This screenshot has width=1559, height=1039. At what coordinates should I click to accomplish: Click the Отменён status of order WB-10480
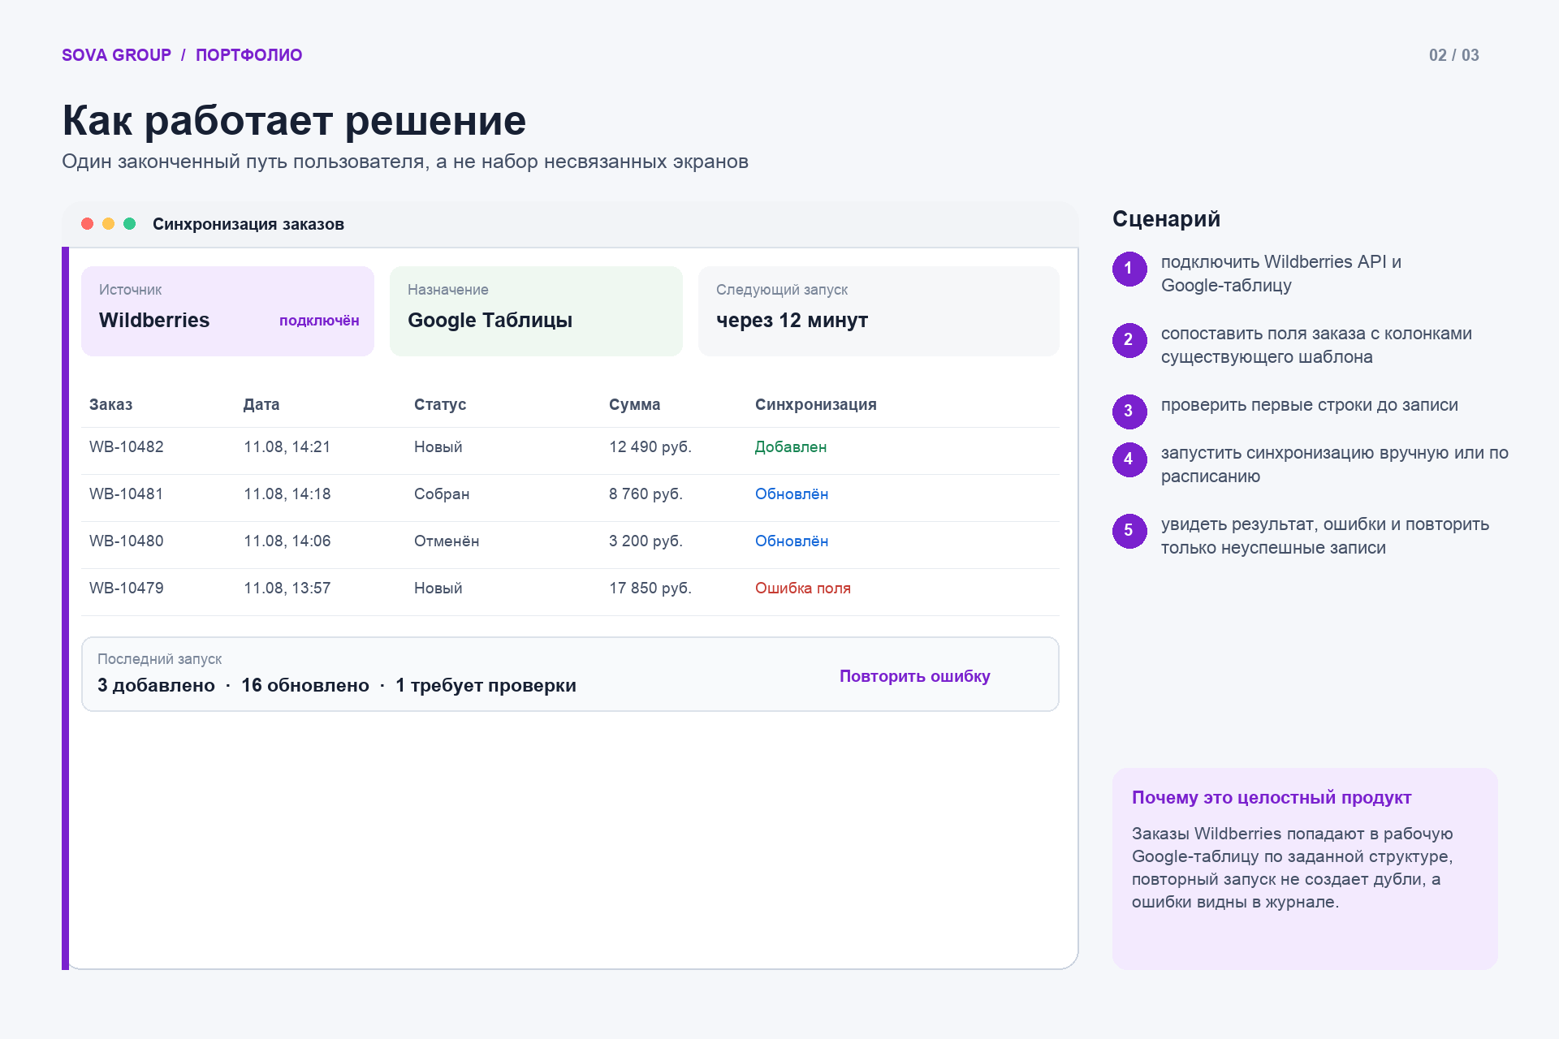click(447, 541)
